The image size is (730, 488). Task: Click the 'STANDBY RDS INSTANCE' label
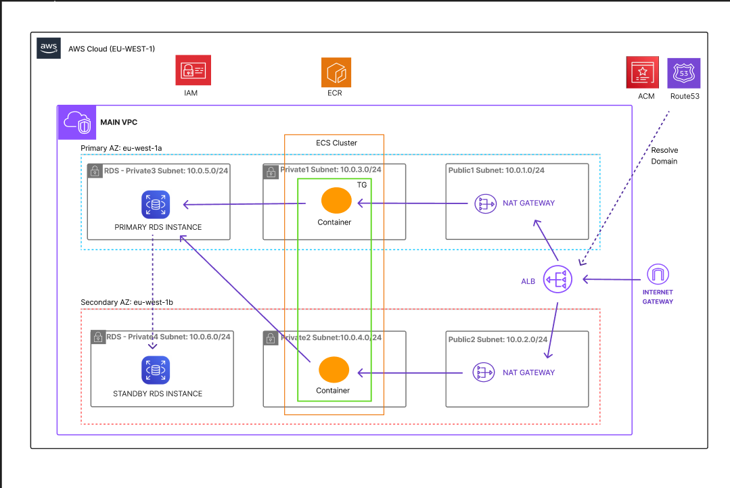(158, 393)
